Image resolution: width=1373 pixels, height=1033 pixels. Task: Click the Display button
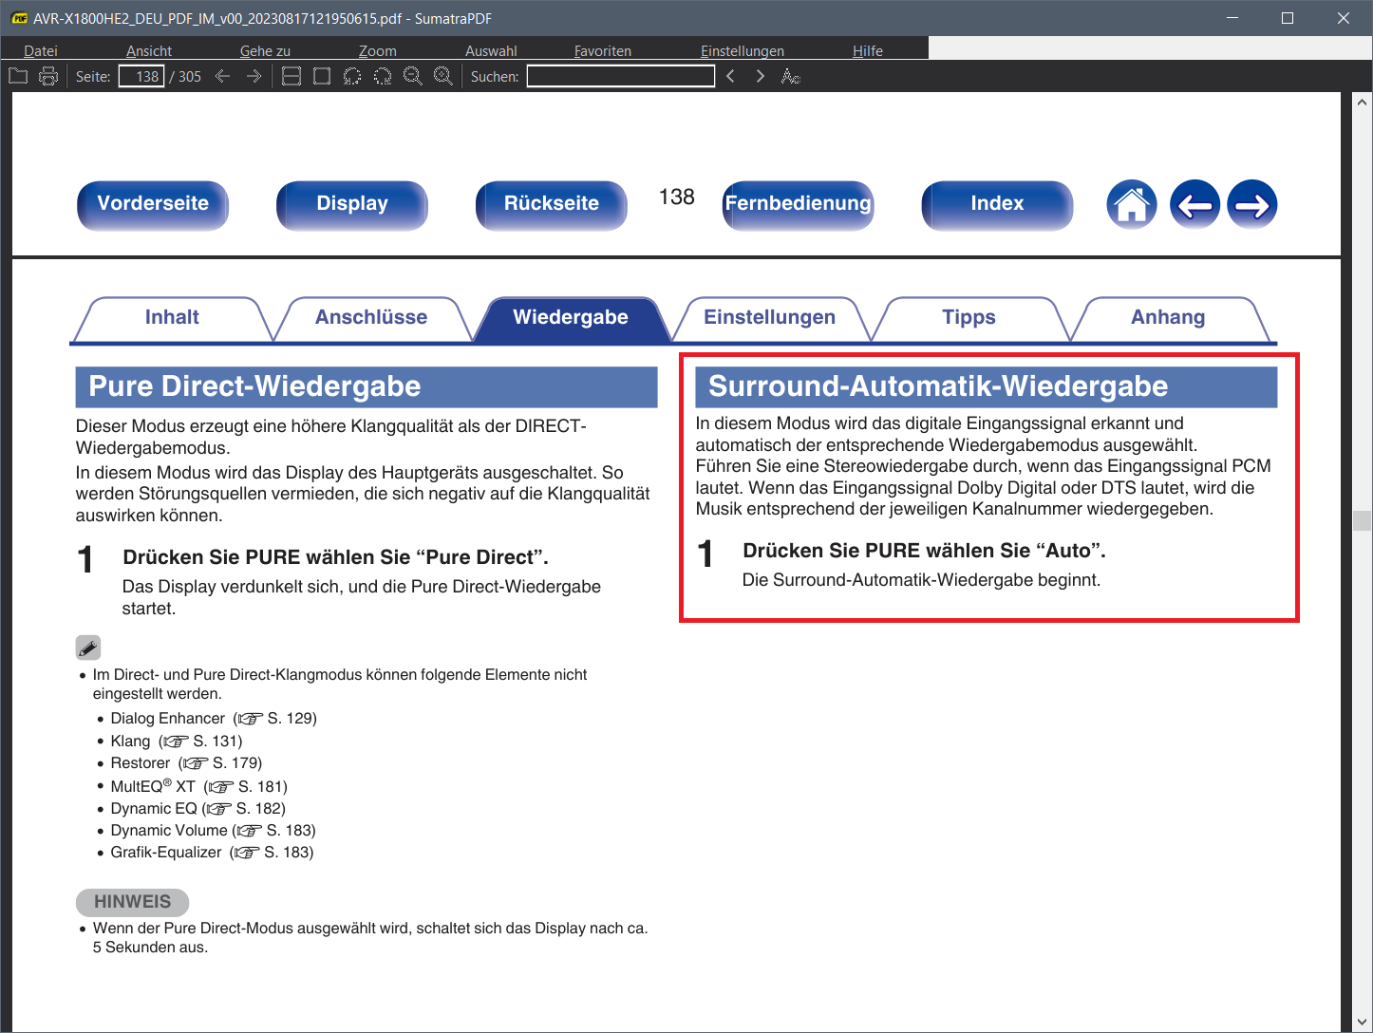point(352,204)
